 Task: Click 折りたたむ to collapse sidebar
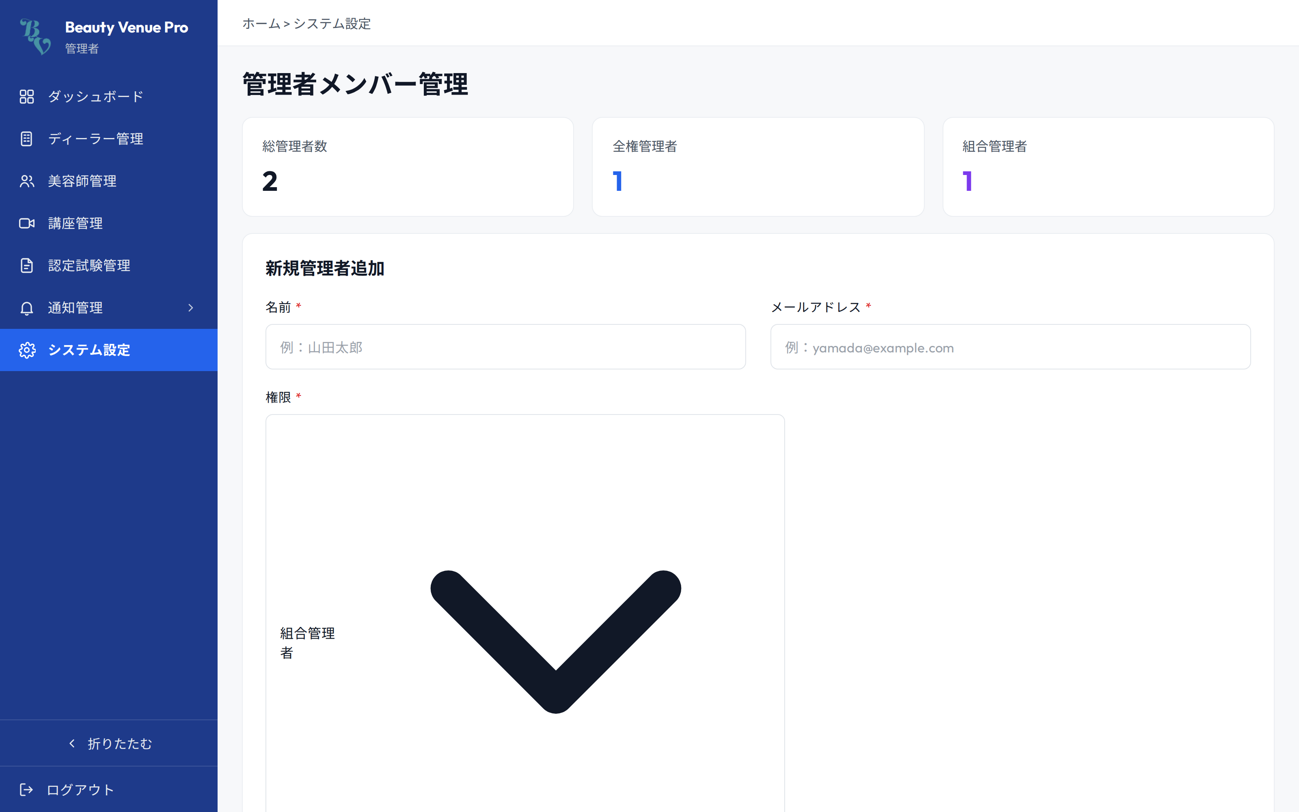[108, 743]
